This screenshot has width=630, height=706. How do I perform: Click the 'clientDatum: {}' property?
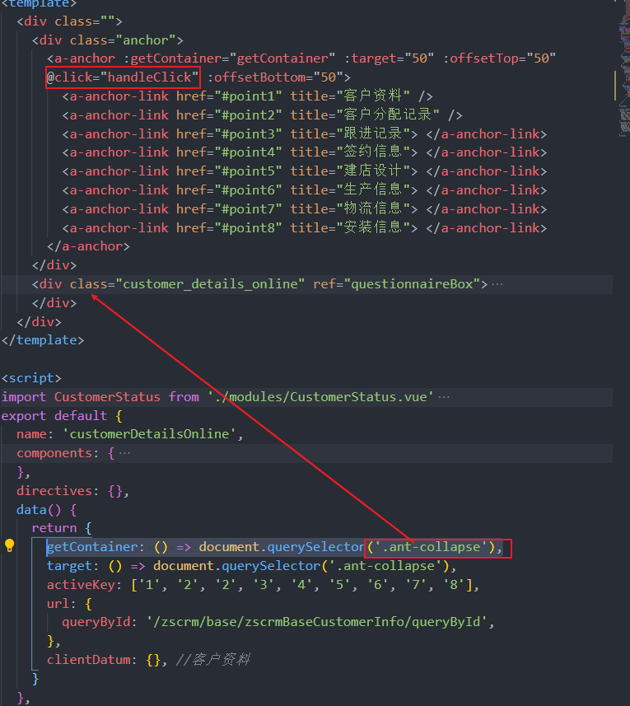(104, 661)
